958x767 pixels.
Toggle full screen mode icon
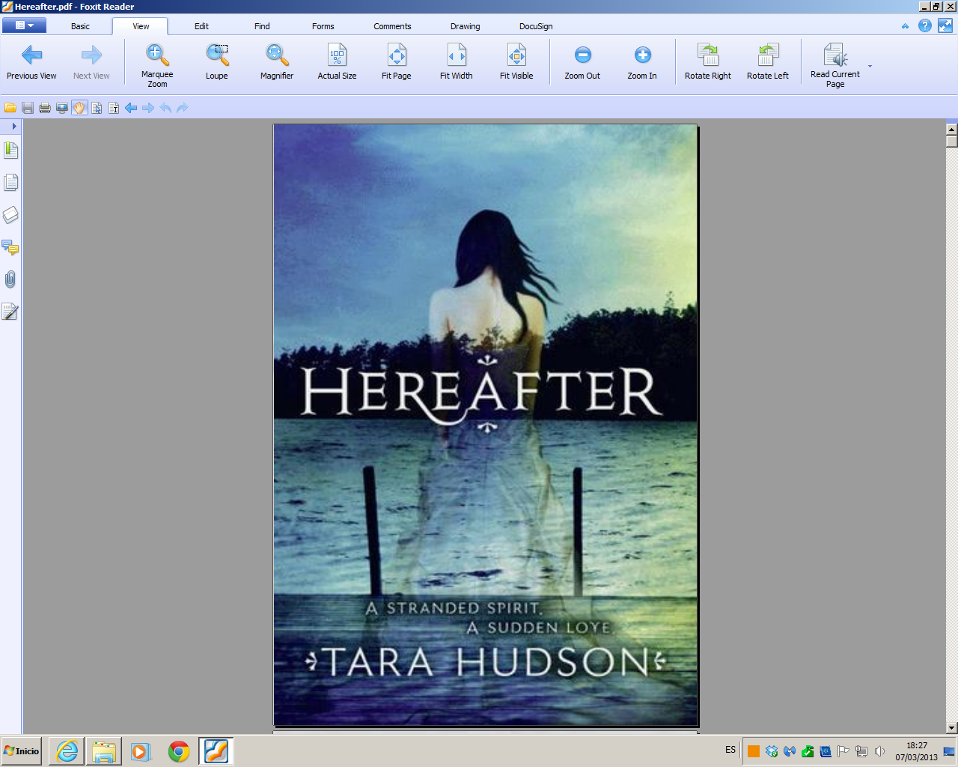tap(945, 25)
